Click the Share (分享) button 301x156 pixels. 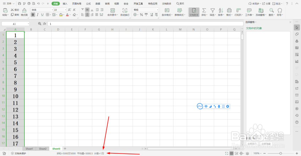[x=266, y=4]
